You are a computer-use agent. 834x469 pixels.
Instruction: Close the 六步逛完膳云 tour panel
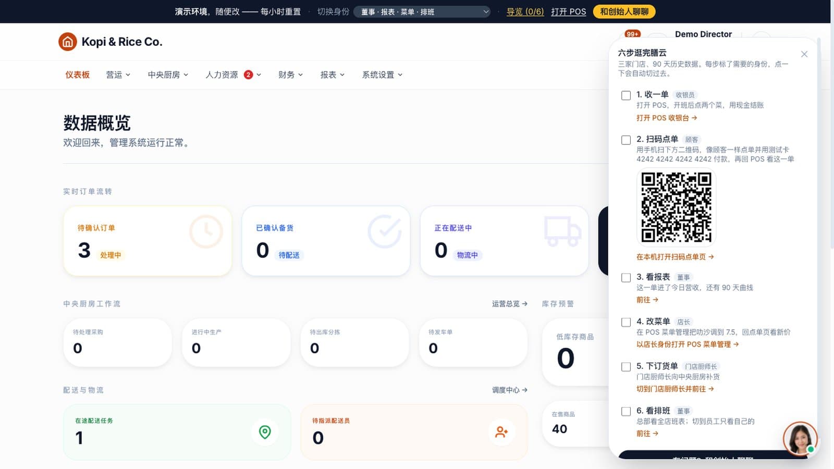click(x=804, y=54)
